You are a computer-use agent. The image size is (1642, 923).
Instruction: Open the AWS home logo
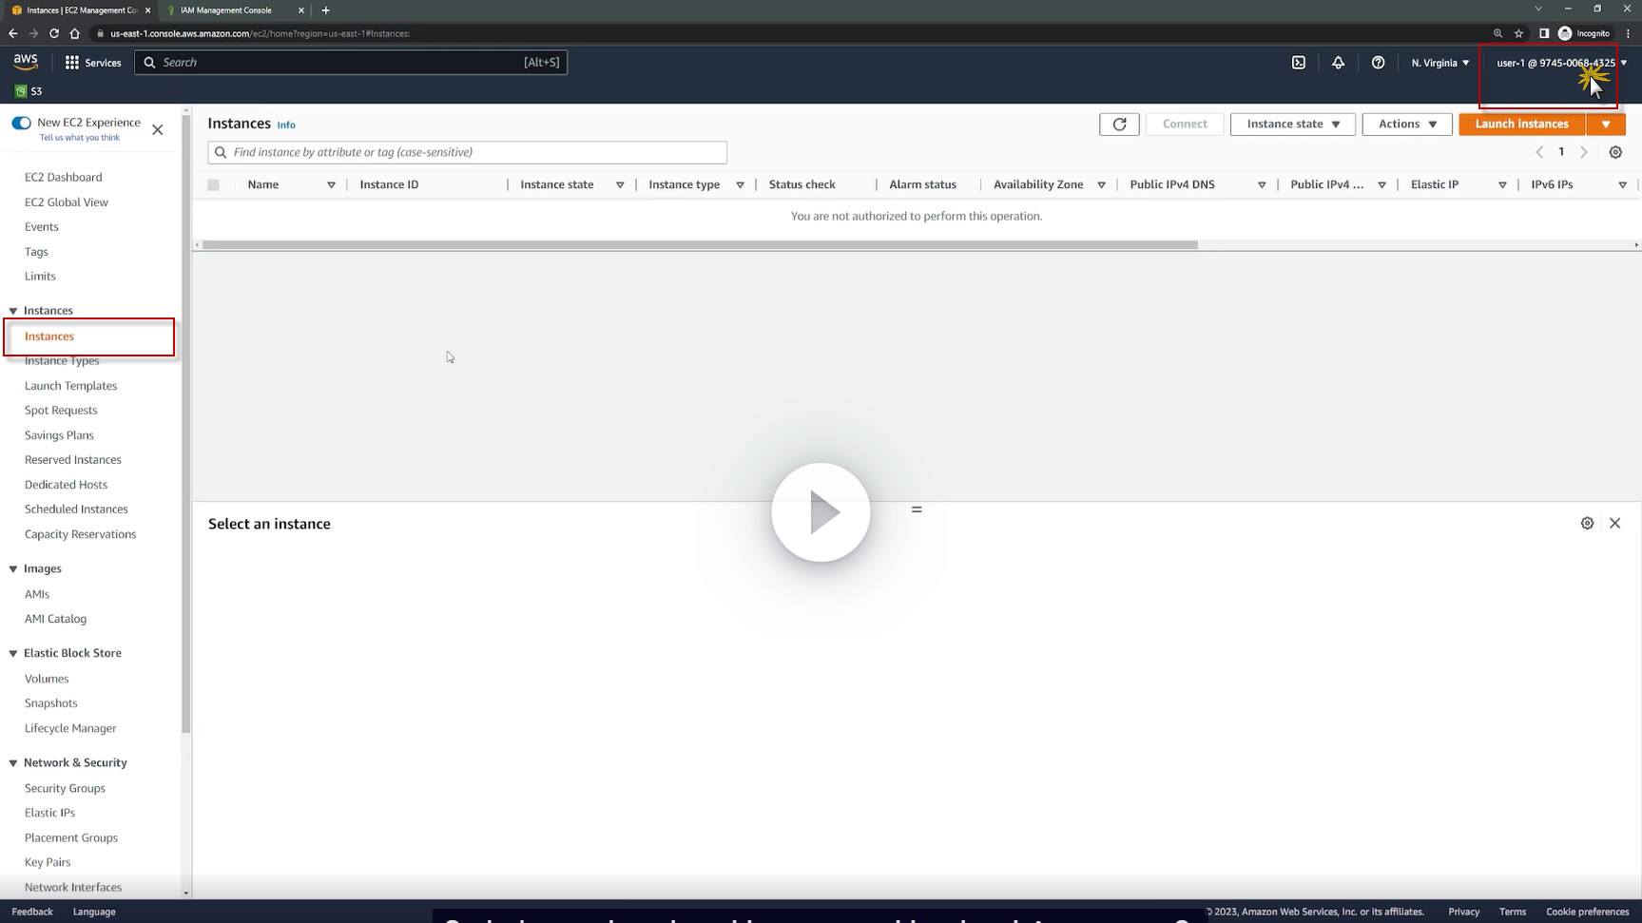26,62
